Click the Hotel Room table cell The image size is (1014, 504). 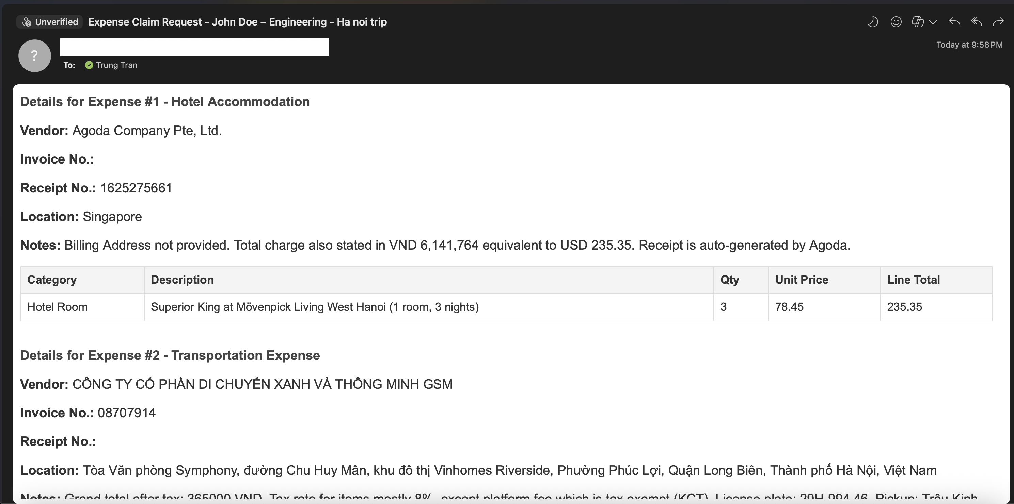pyautogui.click(x=58, y=307)
